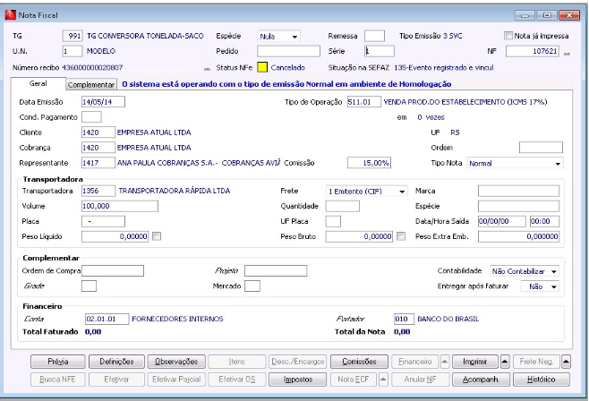589x401 pixels.
Task: Click the Prévia button
Action: 58,362
